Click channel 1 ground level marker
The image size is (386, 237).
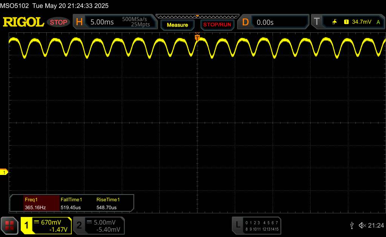[x=4, y=172]
